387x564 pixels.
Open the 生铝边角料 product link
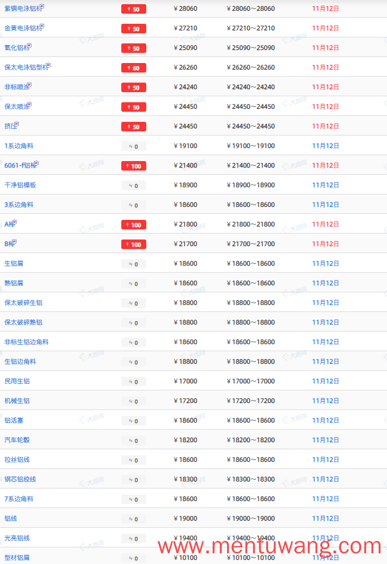pos(20,361)
